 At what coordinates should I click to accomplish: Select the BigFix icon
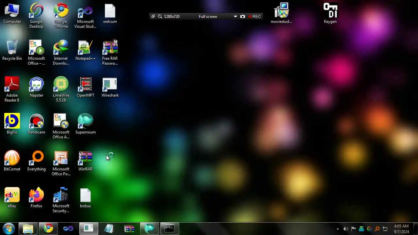(12, 124)
